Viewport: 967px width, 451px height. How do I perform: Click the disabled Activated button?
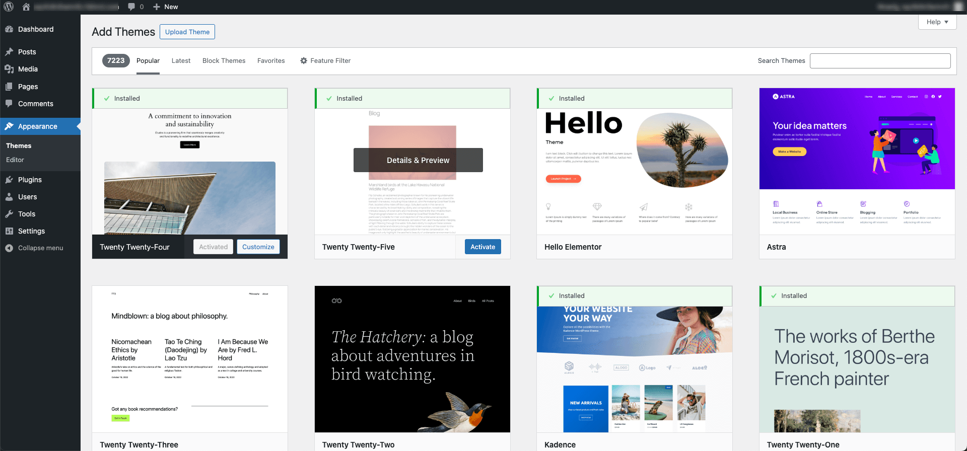click(213, 247)
